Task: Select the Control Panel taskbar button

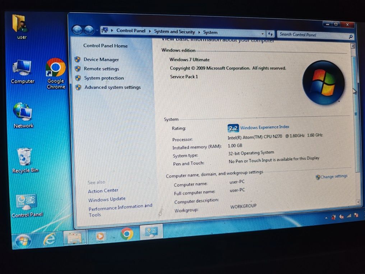Action: tap(151, 232)
